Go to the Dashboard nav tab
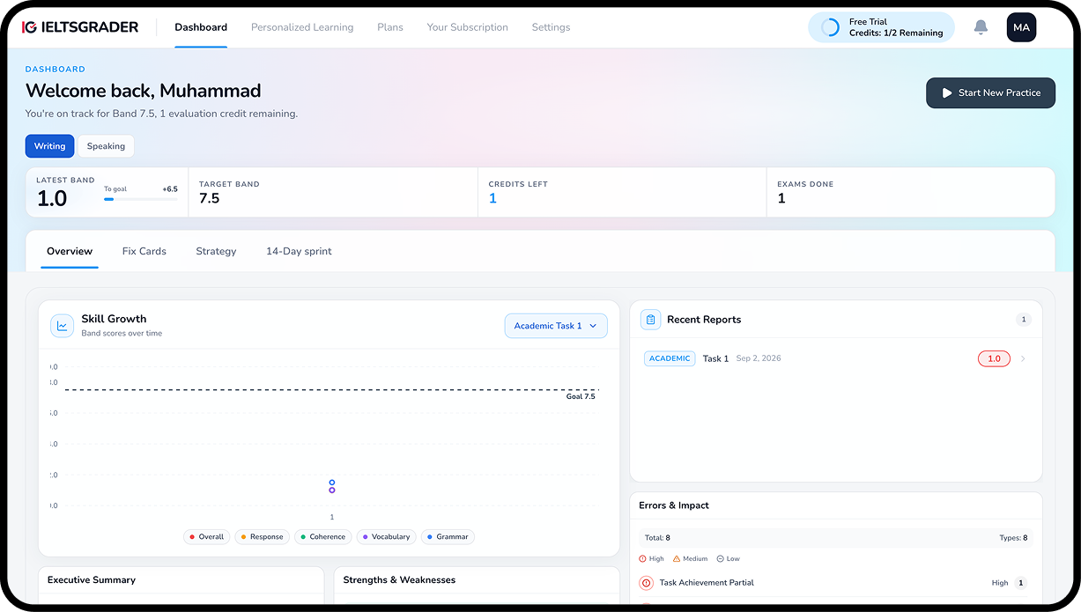Image resolution: width=1081 pixels, height=612 pixels. (x=201, y=27)
